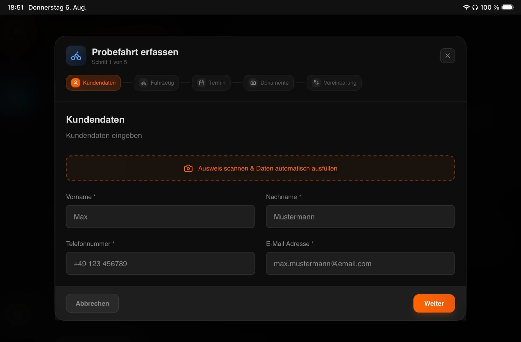
Task: Click the Abbrechen button
Action: 92,303
